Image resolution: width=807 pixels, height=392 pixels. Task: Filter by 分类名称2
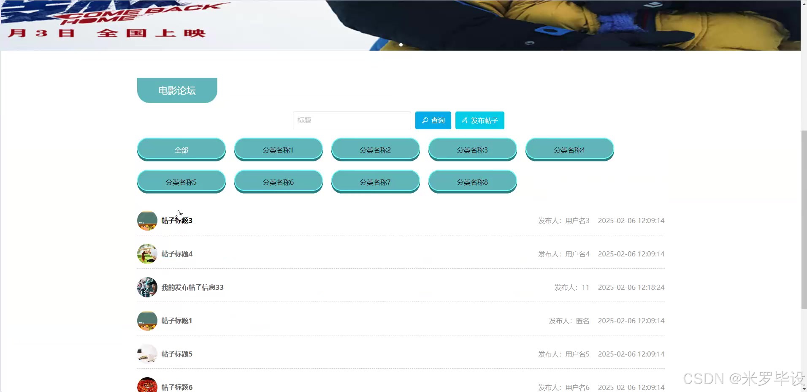(x=376, y=150)
